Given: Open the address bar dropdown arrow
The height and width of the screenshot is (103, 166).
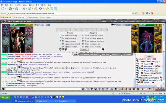Looking at the screenshot, I should pyautogui.click(x=133, y=13).
